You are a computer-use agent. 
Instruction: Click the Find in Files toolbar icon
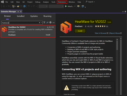pos(78,6)
